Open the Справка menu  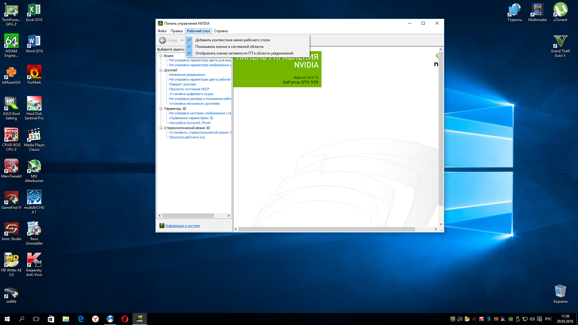221,31
